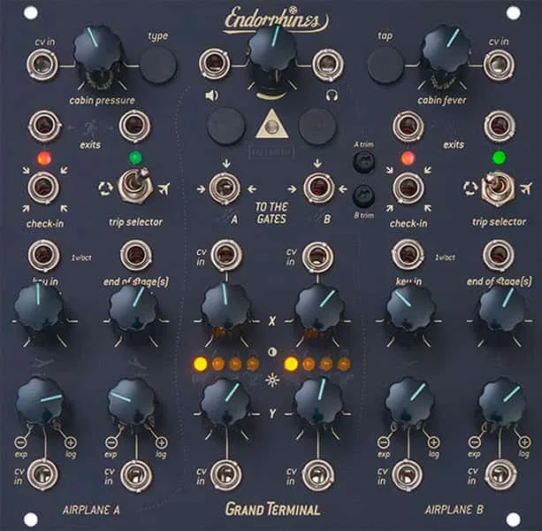Click the down arrow above gate jack B
The height and width of the screenshot is (531, 542).
(317, 163)
